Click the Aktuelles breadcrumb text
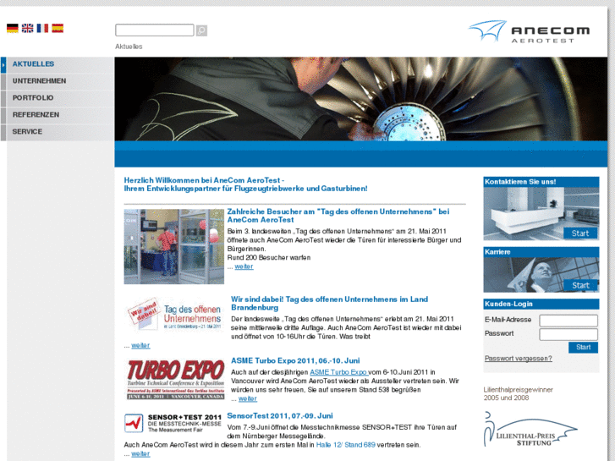The height and width of the screenshot is (461, 615). 129,47
